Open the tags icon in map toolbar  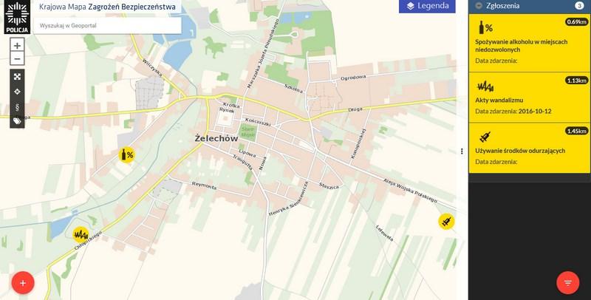click(x=17, y=121)
